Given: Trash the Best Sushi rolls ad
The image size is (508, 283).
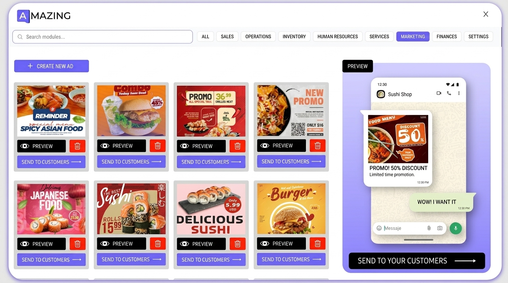Looking at the screenshot, I should tap(158, 244).
